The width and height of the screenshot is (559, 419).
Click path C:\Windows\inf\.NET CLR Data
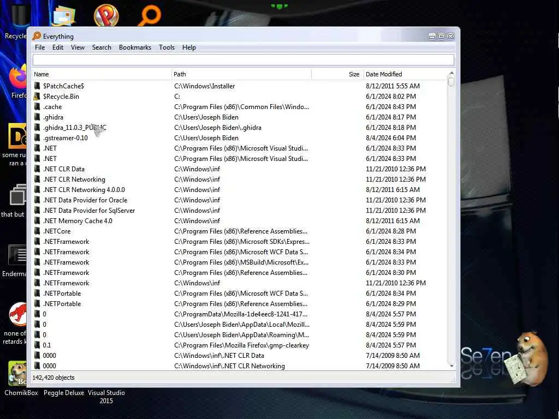[219, 355]
